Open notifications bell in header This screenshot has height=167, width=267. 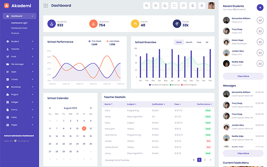tap(192, 6)
